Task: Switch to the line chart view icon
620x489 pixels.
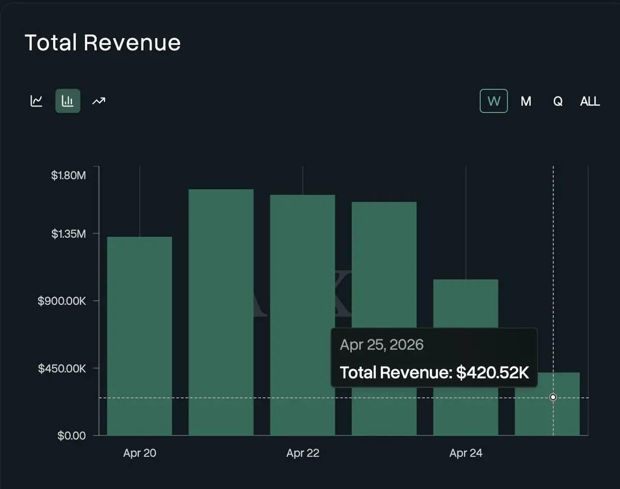Action: [x=36, y=101]
